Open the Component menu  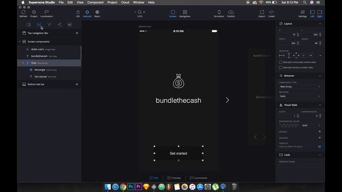(x=95, y=2)
